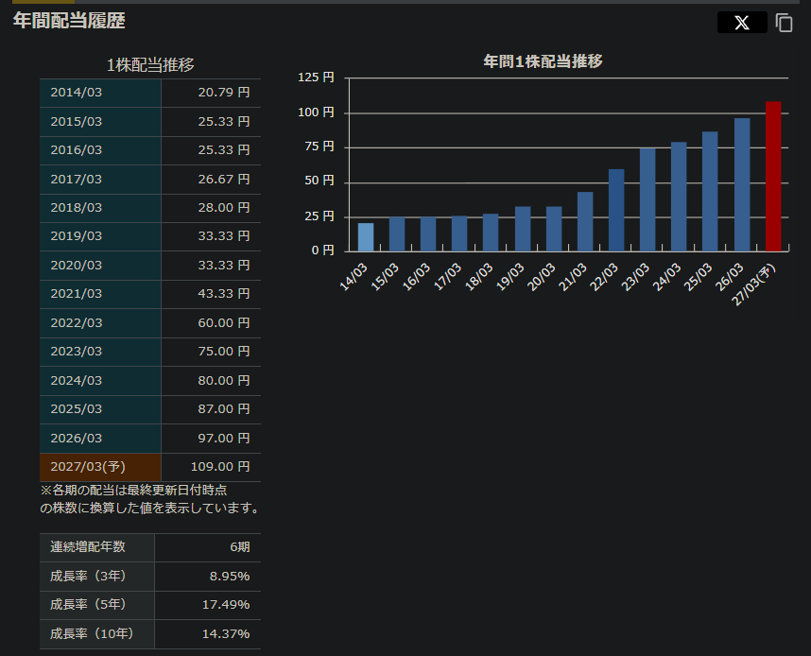
Task: Click the 17.49% growth rate value
Action: [x=226, y=605]
